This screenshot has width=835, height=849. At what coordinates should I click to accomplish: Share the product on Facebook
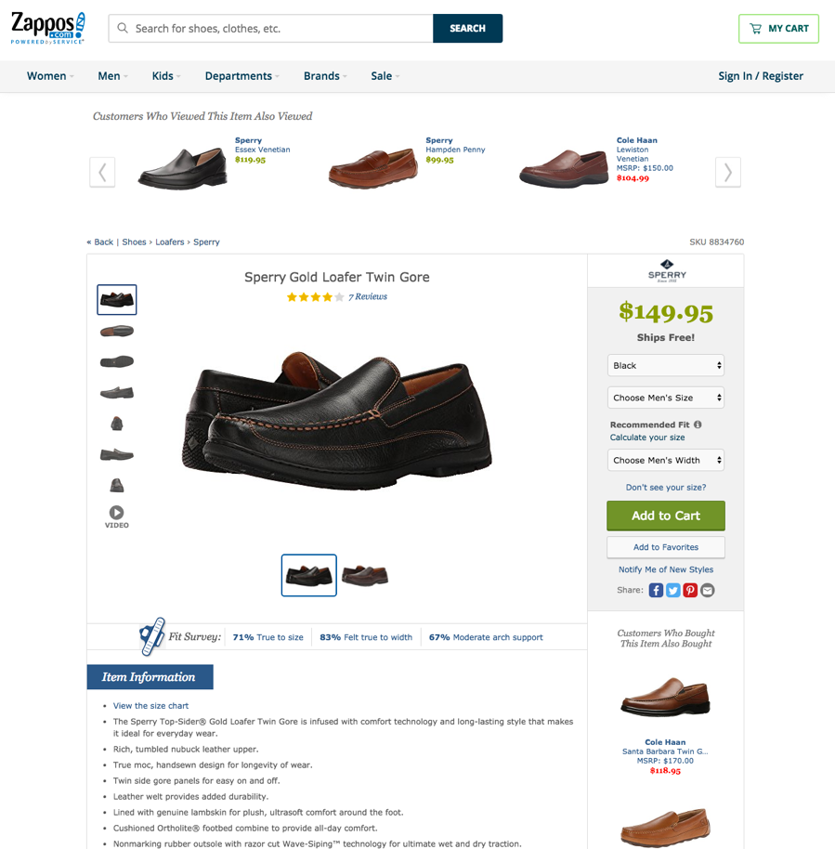[x=656, y=590]
